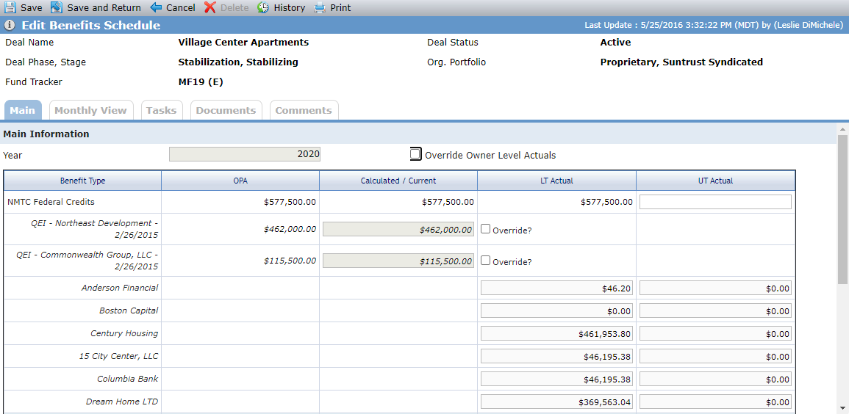Click the 15 City Center, LLC label
Screen dimensions: 849x414
(119, 356)
